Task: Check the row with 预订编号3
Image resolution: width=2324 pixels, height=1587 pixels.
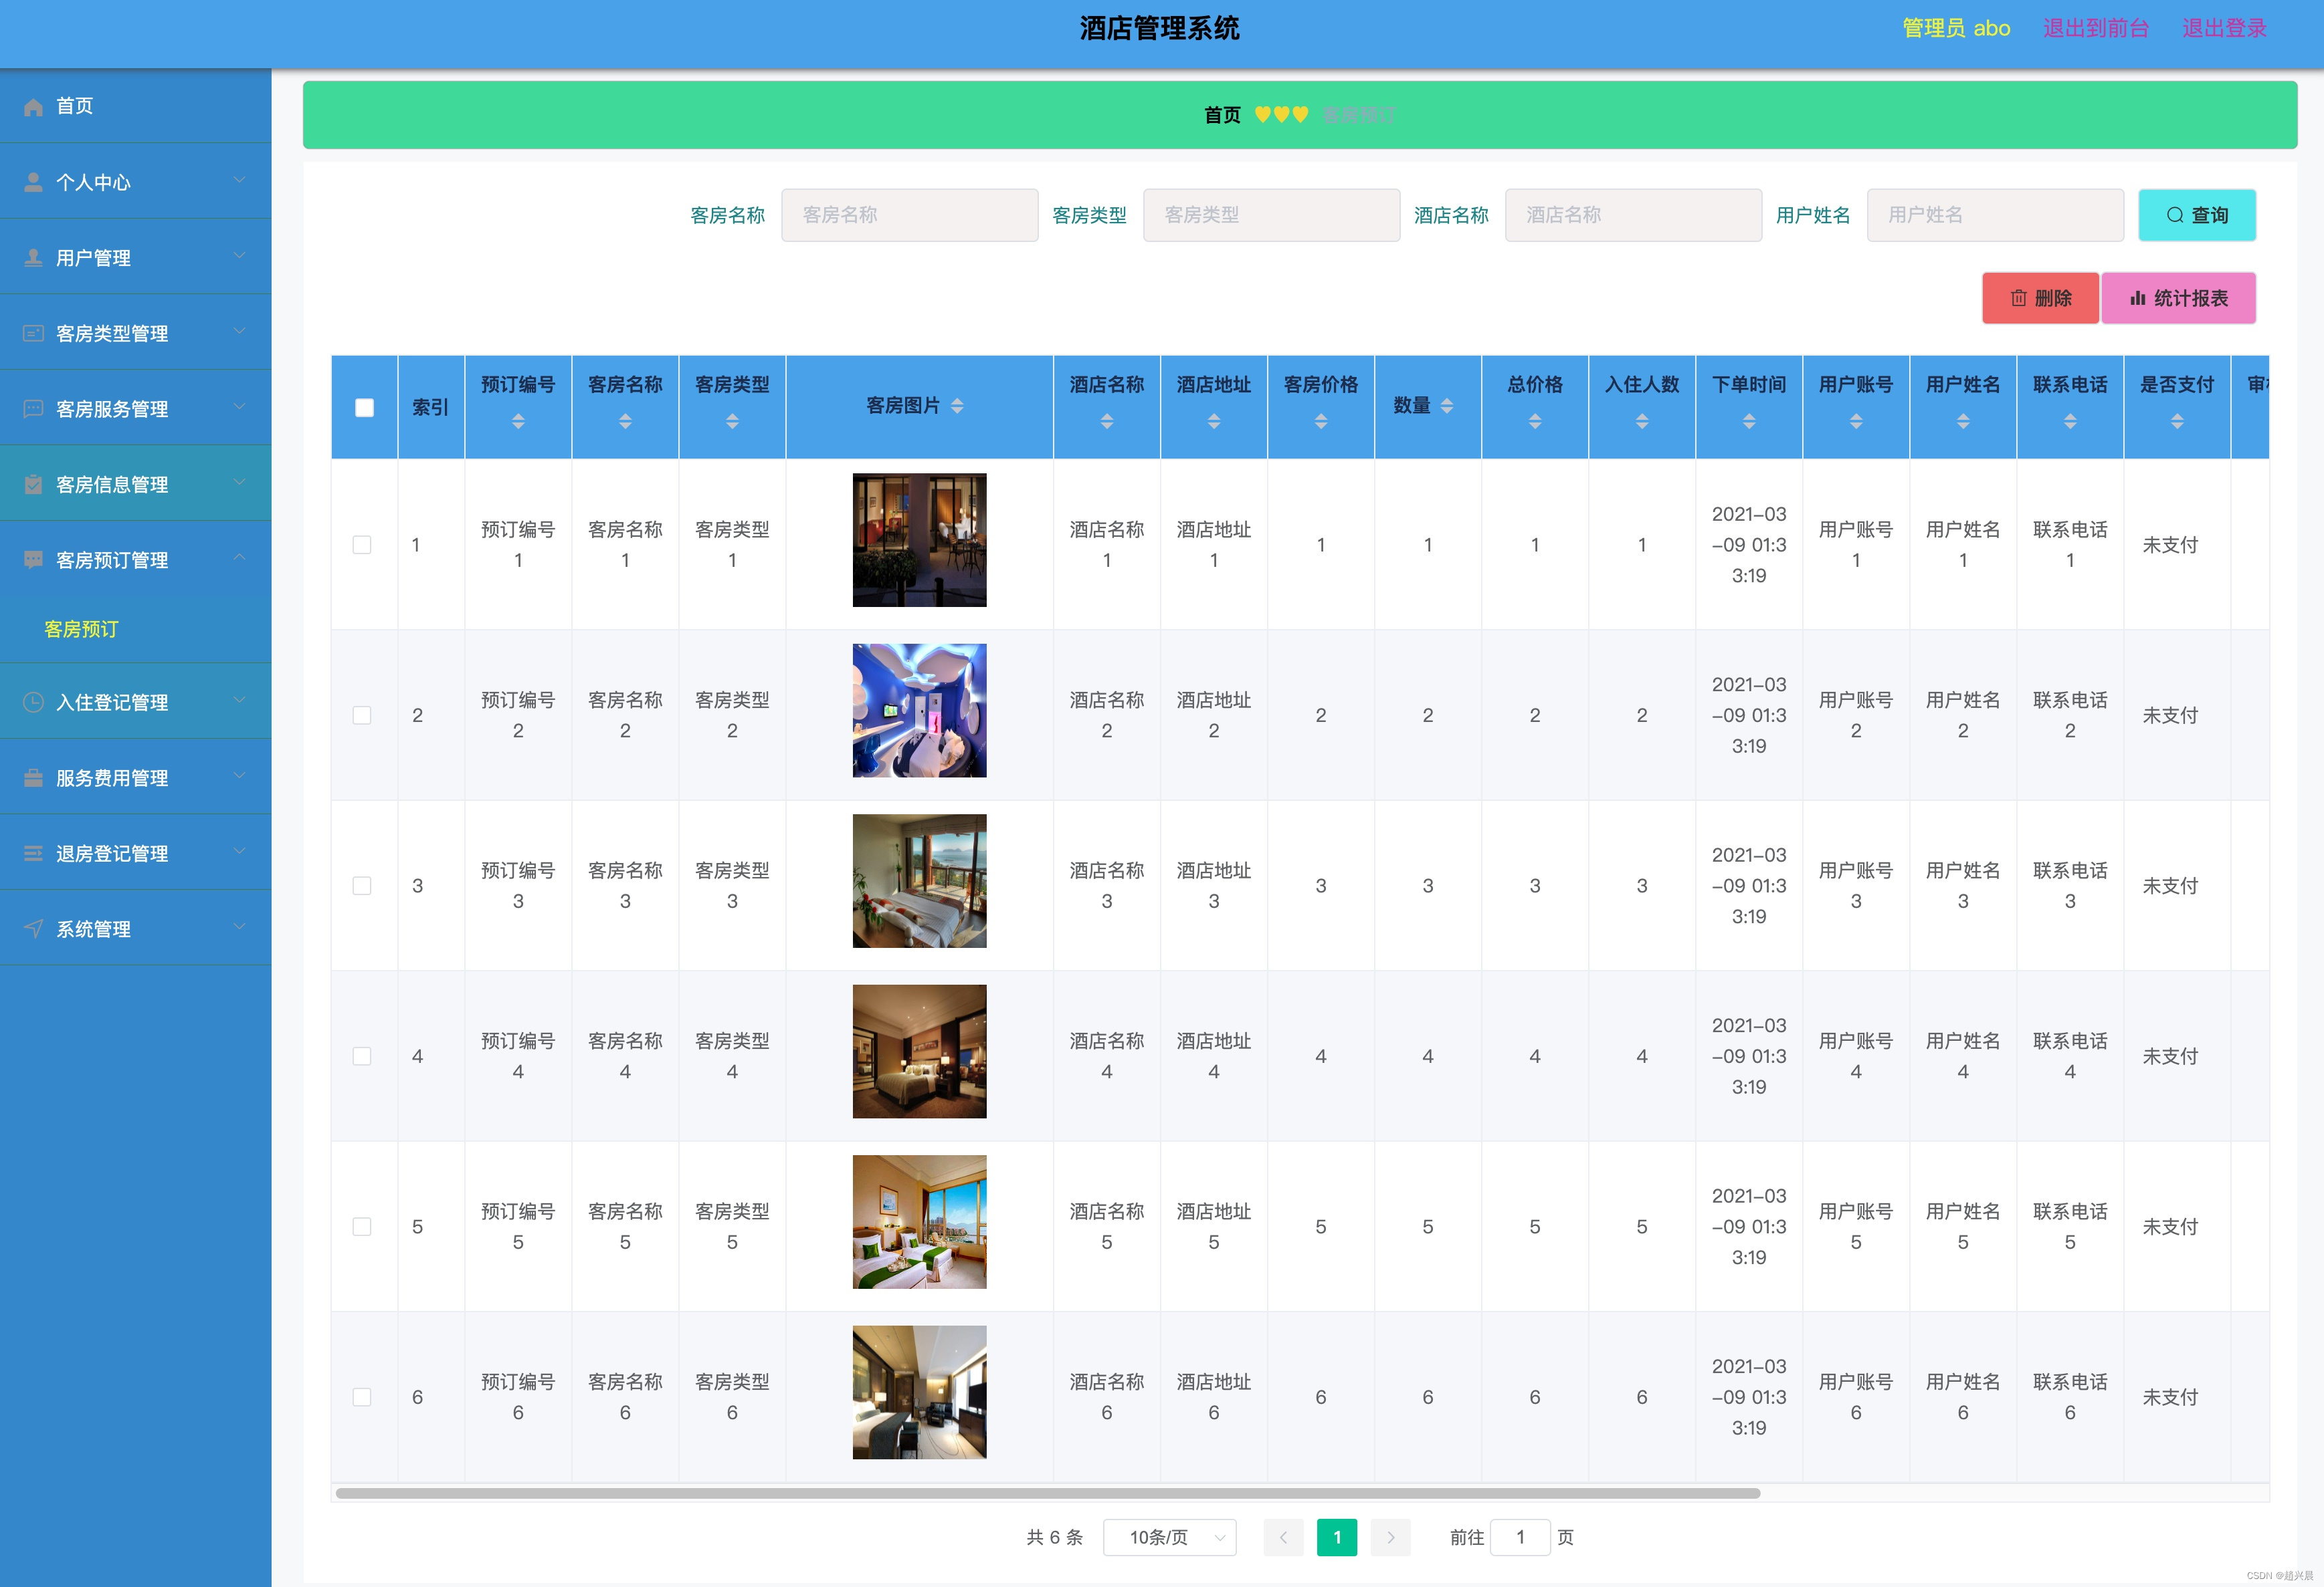Action: click(362, 886)
